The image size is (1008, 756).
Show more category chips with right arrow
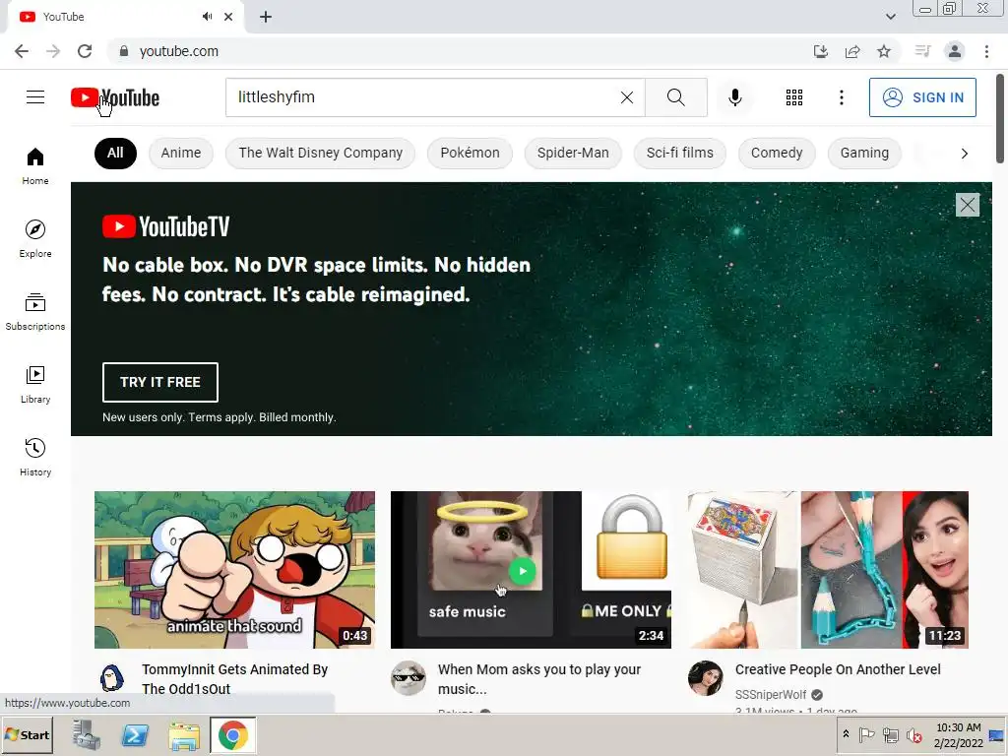pos(964,153)
